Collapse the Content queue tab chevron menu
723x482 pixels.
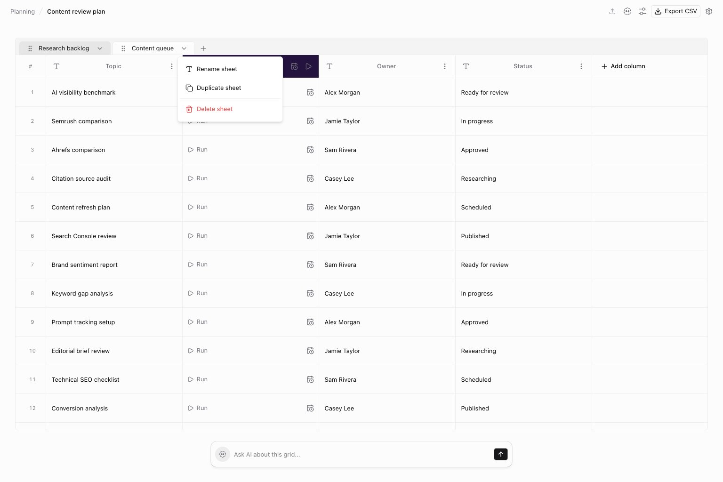(184, 48)
